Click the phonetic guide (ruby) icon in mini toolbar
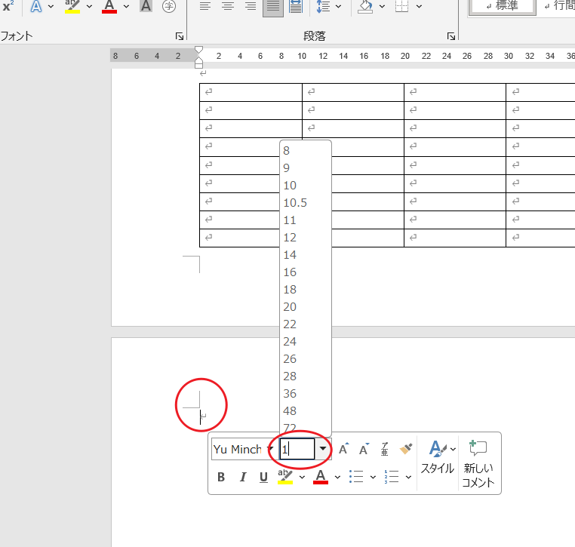 385,449
